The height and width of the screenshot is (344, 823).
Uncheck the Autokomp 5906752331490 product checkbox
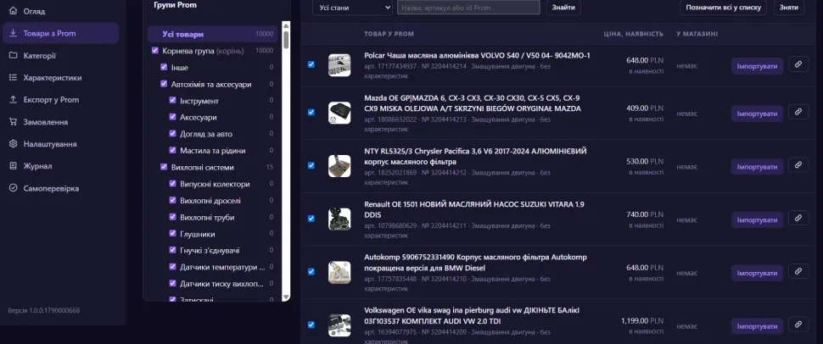click(x=311, y=272)
